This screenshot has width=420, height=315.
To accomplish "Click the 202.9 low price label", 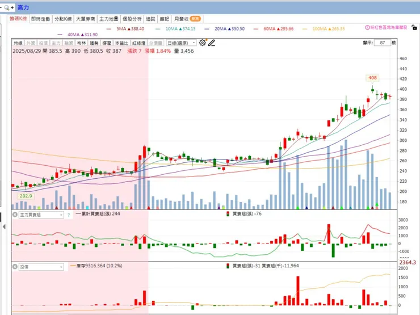I will click(26, 196).
